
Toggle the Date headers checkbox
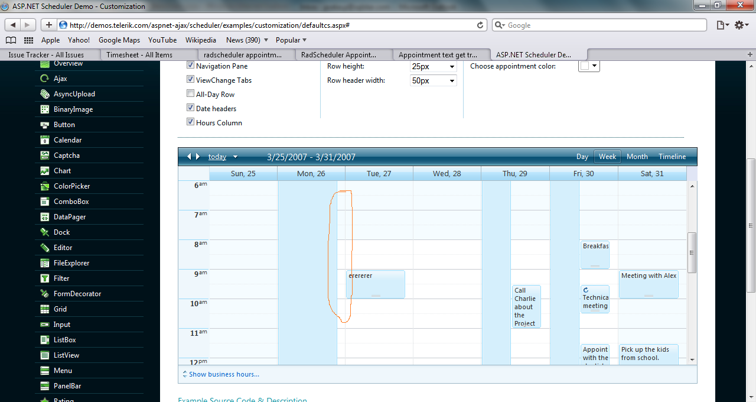click(x=191, y=108)
